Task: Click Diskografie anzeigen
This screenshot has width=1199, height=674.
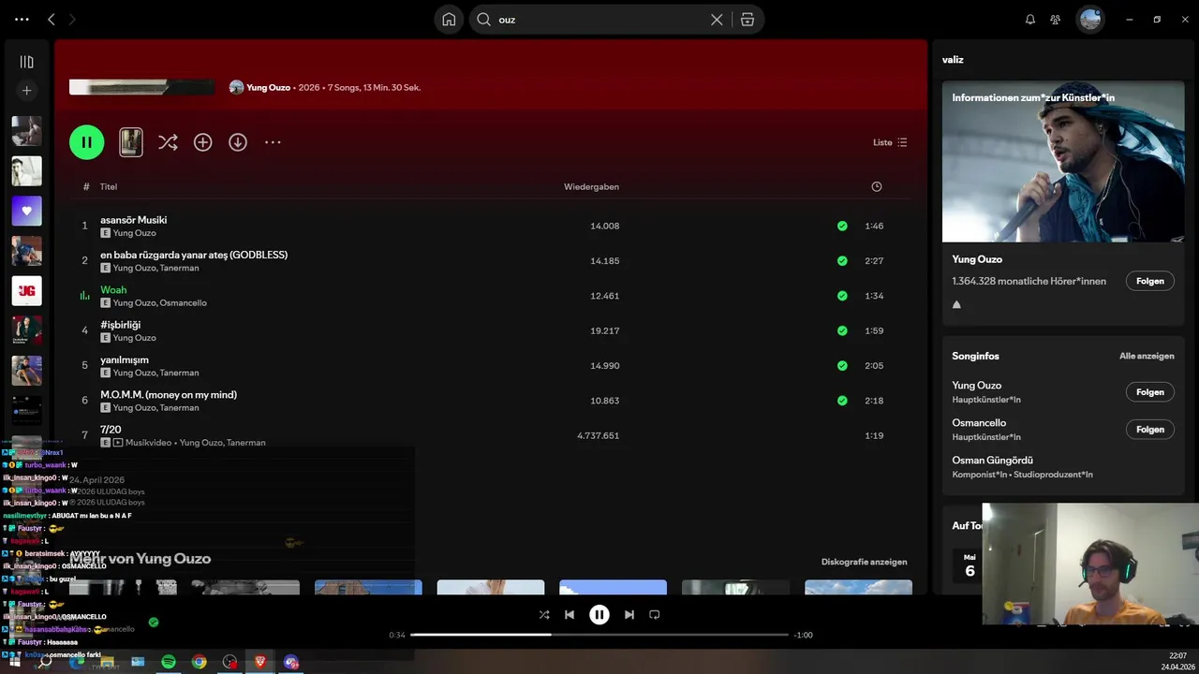Action: 864,562
